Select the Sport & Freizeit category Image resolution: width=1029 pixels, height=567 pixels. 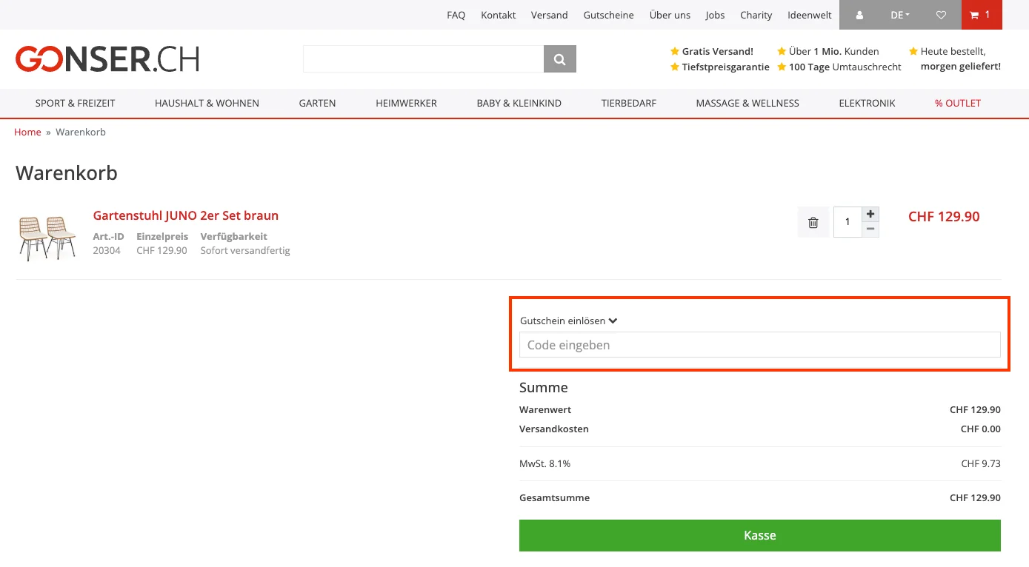click(76, 103)
